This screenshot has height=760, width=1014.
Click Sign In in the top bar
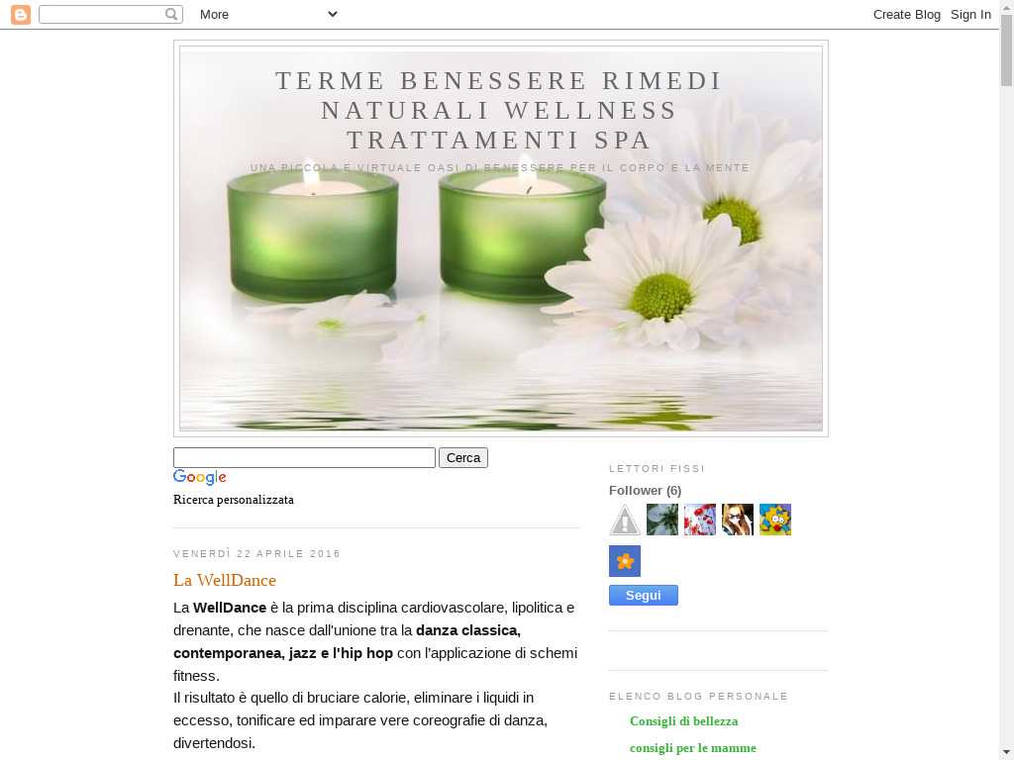[970, 14]
